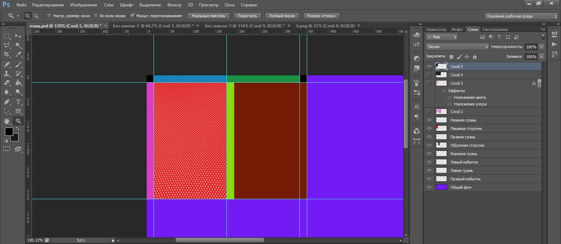
Task: Select the Horizontal Type tool
Action: (18, 102)
